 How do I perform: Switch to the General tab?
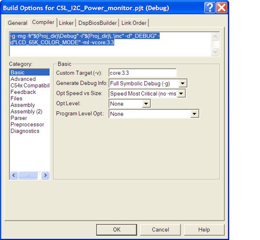click(x=17, y=23)
